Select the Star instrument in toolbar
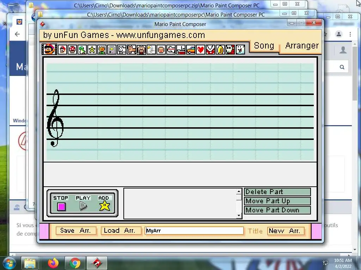361x270 pixels. click(92, 50)
